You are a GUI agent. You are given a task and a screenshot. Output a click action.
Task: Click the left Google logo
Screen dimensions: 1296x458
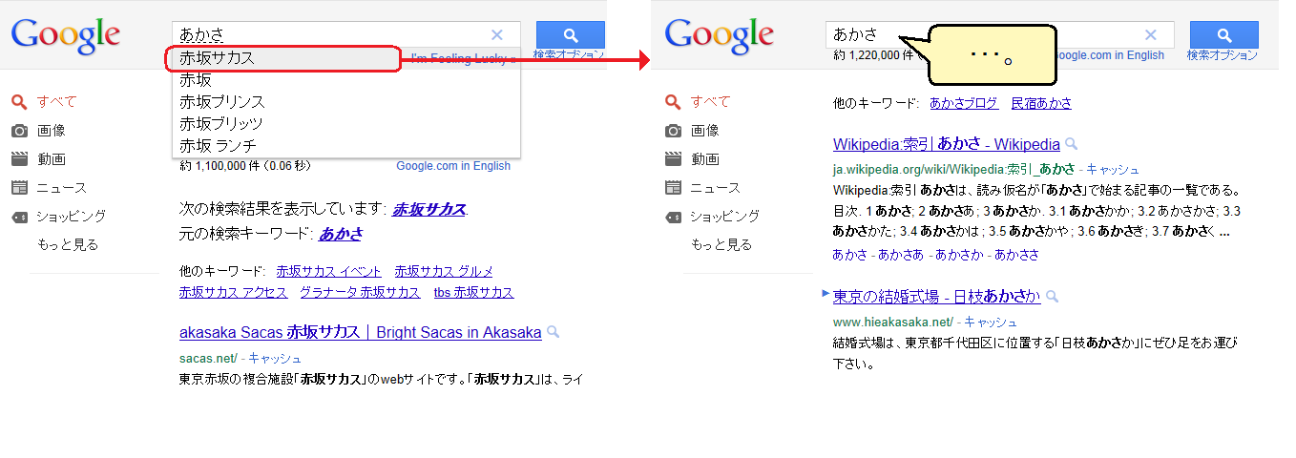click(66, 35)
